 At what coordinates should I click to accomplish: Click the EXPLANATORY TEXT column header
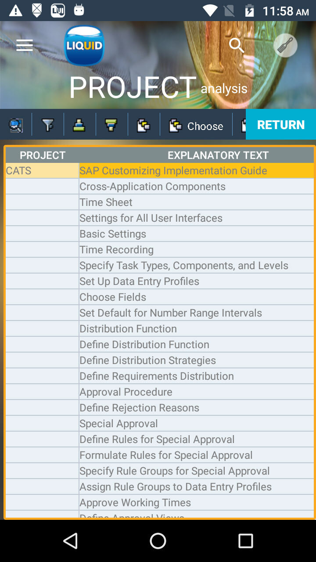coord(218,155)
